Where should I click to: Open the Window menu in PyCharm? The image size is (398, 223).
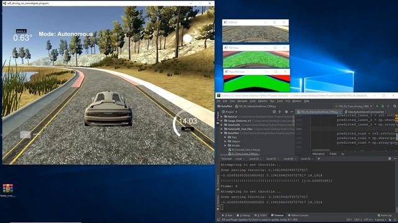297,101
